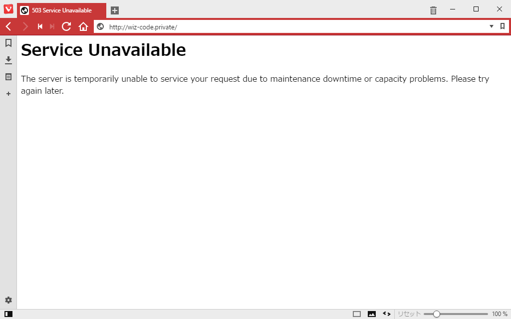Toggle the side panel visibility
The width and height of the screenshot is (511, 319).
pyautogui.click(x=8, y=314)
